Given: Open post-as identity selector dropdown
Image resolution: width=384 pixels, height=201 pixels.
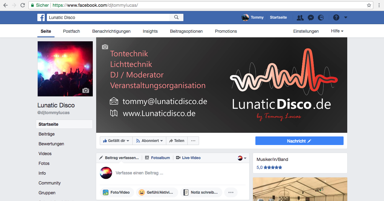Looking at the screenshot, I should click(242, 158).
